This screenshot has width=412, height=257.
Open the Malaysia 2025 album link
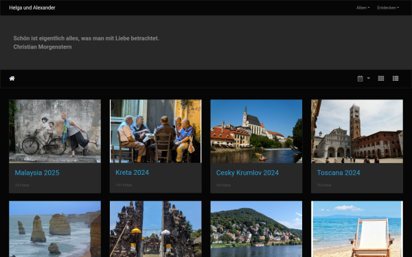click(37, 173)
